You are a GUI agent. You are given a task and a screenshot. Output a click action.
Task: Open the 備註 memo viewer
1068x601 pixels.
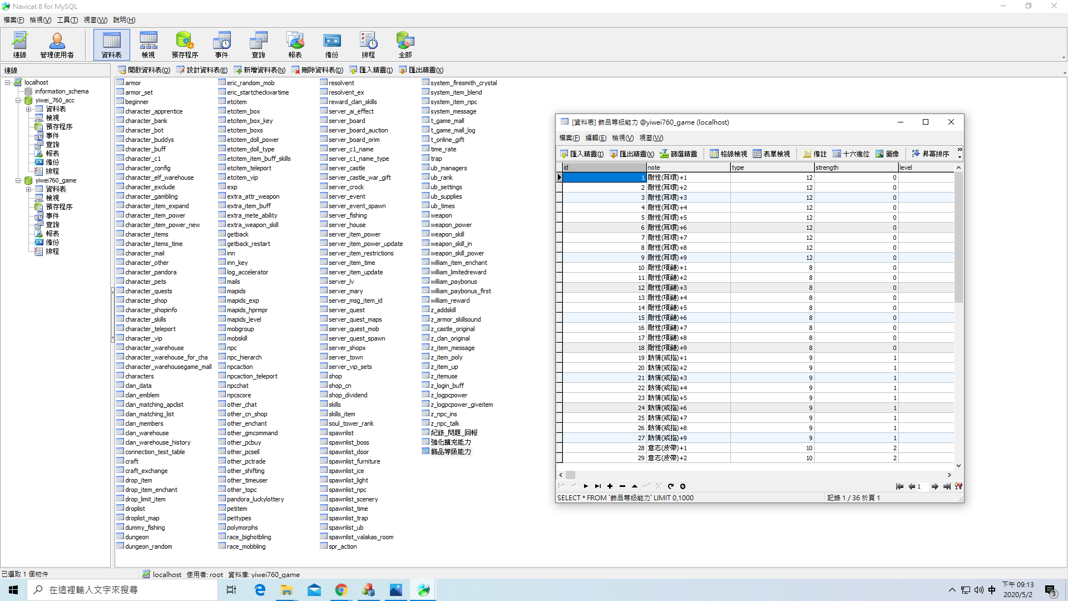(815, 154)
